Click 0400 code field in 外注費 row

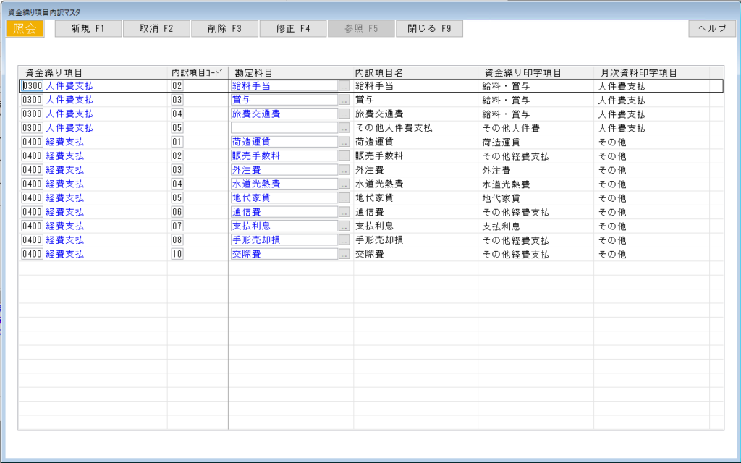coord(32,170)
